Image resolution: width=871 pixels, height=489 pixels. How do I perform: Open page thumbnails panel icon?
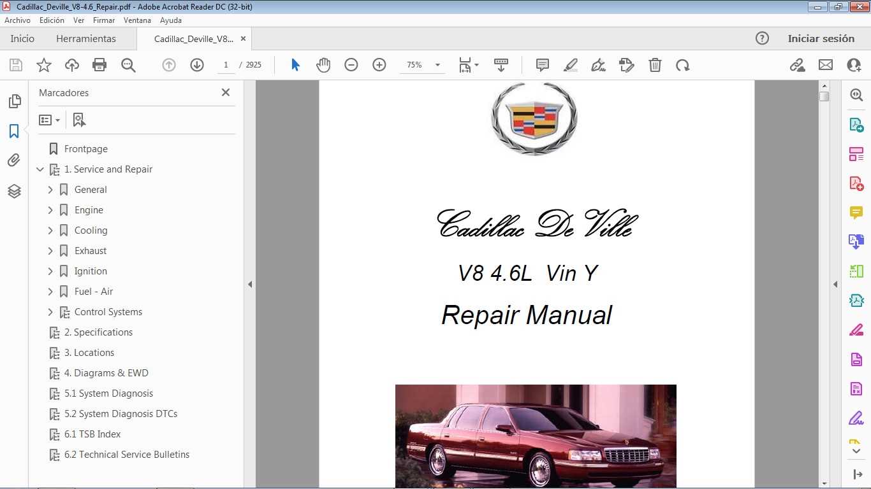point(14,101)
